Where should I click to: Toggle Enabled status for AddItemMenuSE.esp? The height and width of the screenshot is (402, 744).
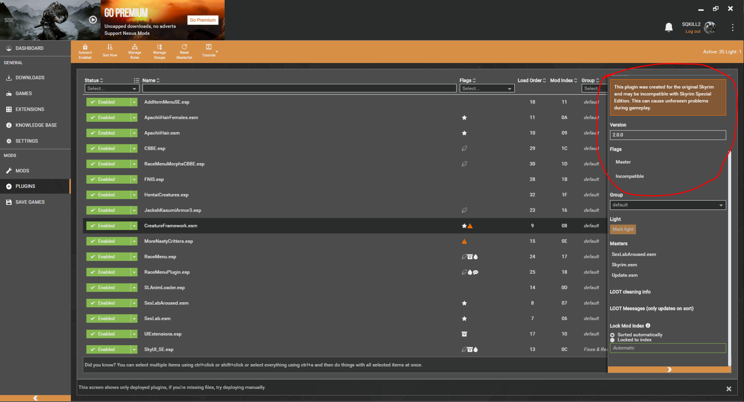(108, 102)
